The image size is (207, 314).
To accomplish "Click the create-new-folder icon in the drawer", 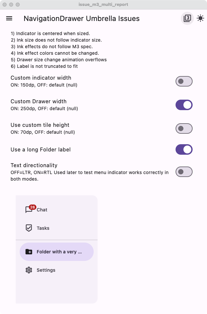I will coord(29,252).
